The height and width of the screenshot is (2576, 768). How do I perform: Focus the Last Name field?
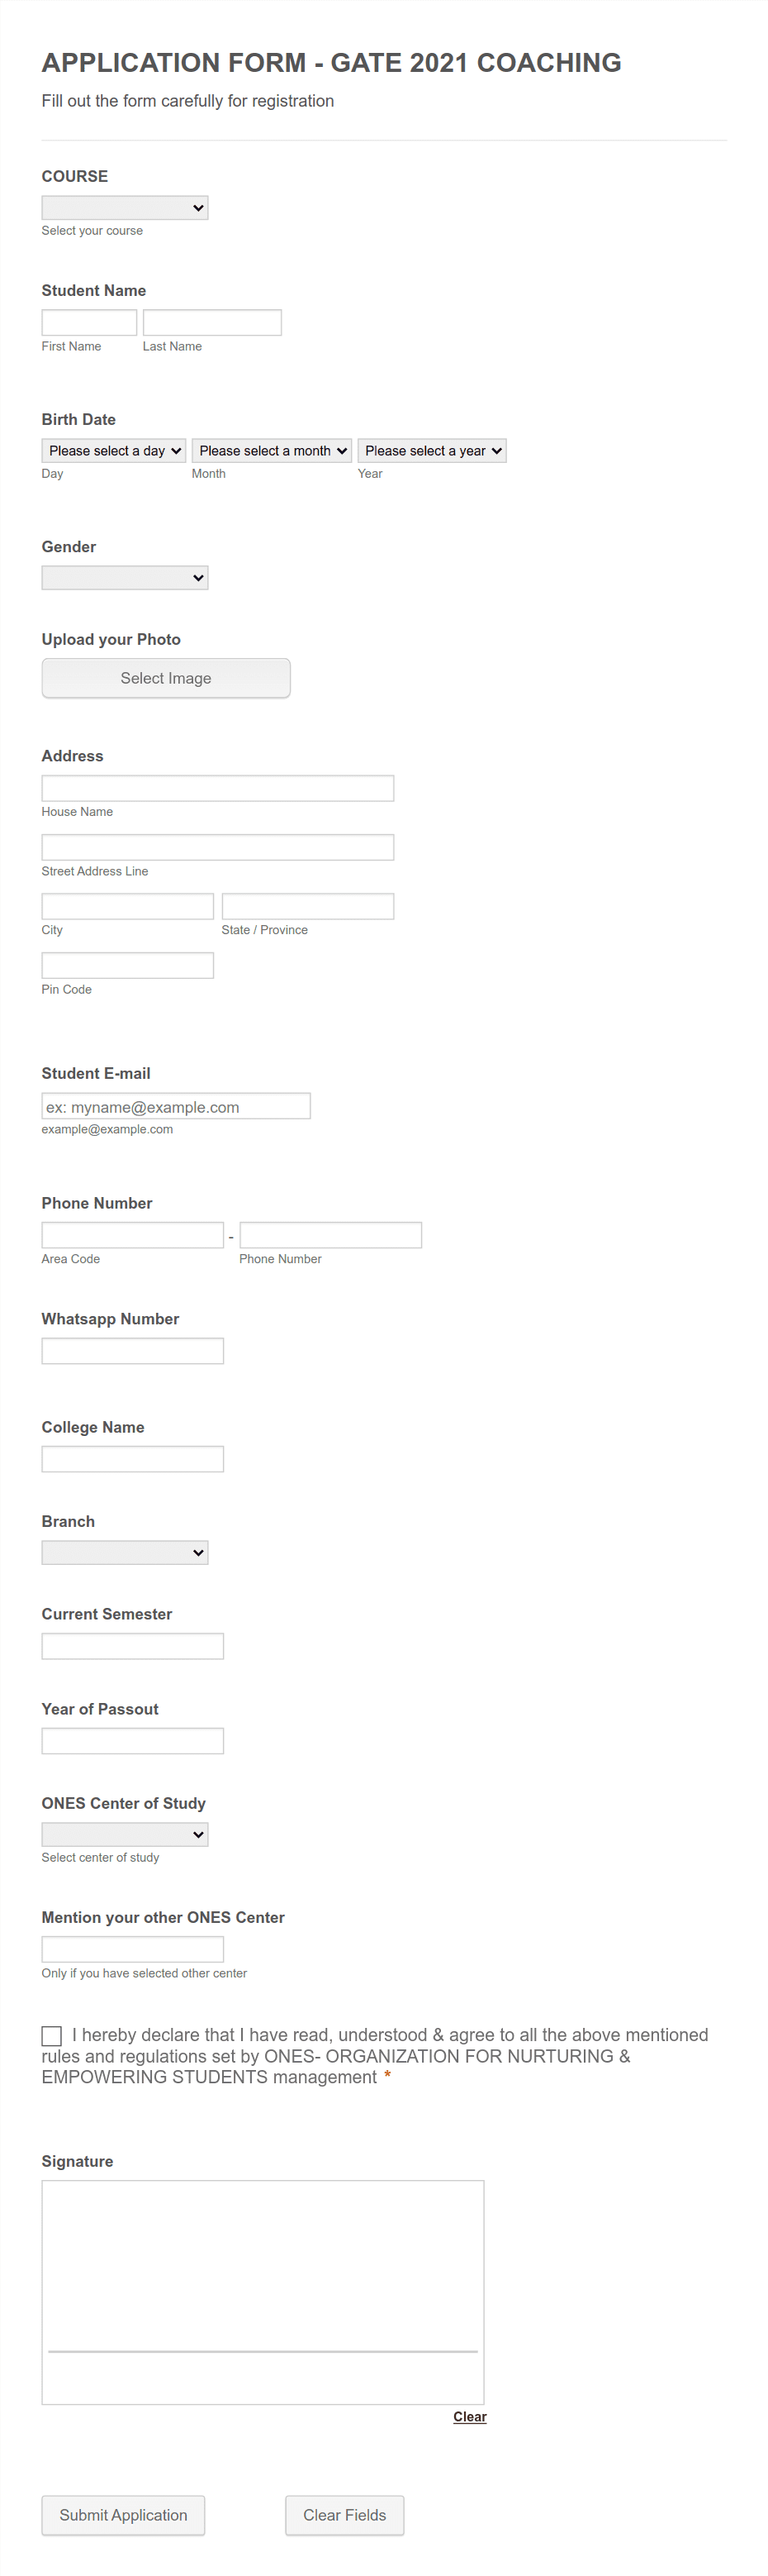point(211,322)
